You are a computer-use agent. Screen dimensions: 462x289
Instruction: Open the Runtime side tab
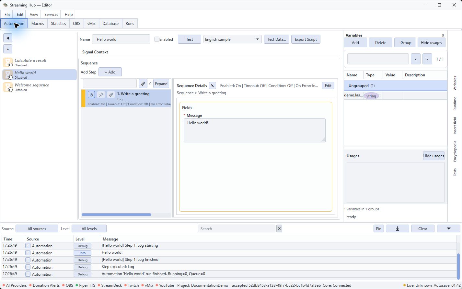[455, 104]
